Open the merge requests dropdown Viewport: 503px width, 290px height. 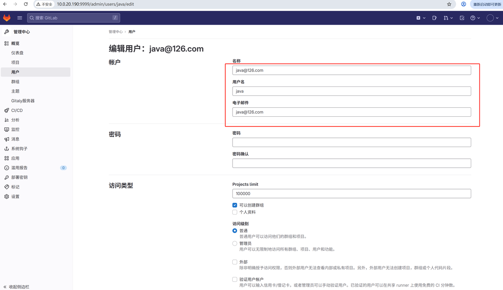[x=448, y=18]
